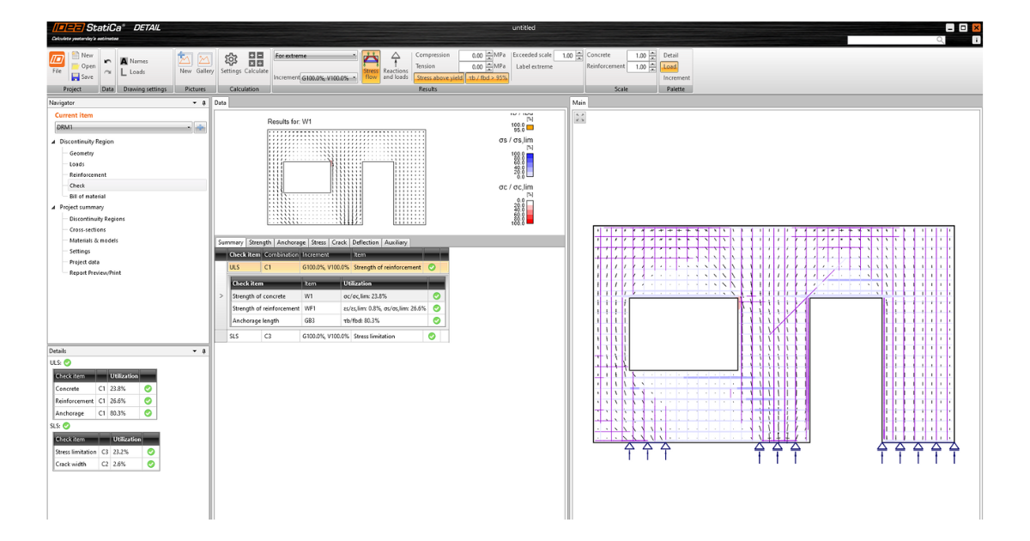
Task: Switch to the Anchorage tab
Action: tap(291, 242)
